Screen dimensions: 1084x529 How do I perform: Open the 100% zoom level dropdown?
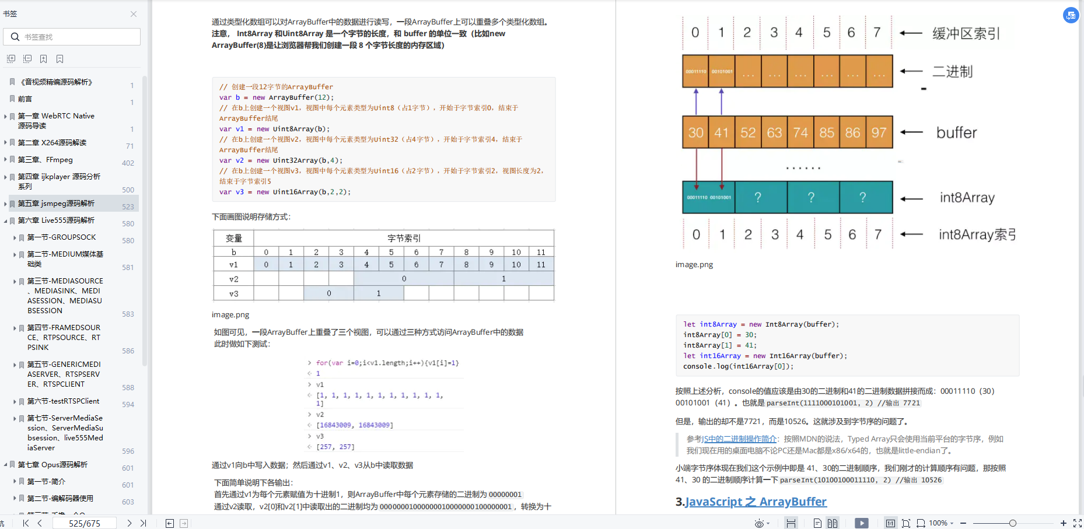[941, 523]
